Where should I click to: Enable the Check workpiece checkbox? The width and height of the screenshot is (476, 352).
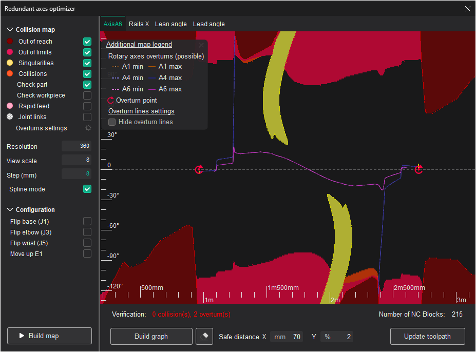click(x=87, y=95)
